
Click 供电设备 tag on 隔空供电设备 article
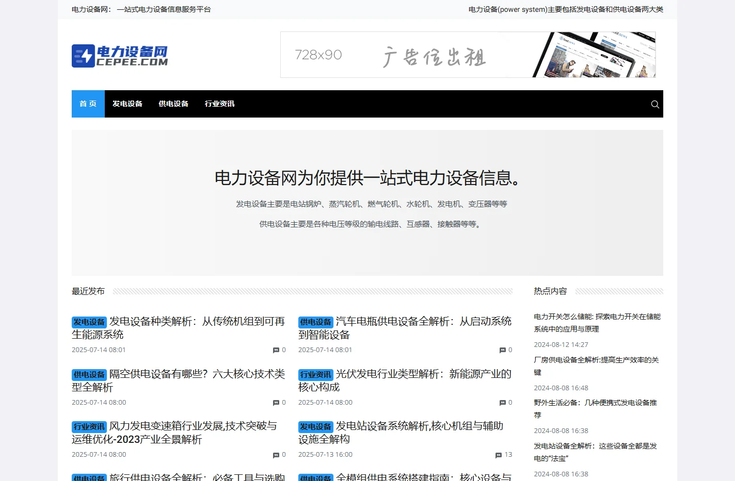tap(89, 375)
